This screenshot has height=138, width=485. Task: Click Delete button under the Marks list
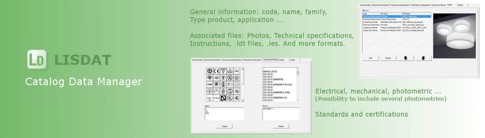tap(224, 126)
